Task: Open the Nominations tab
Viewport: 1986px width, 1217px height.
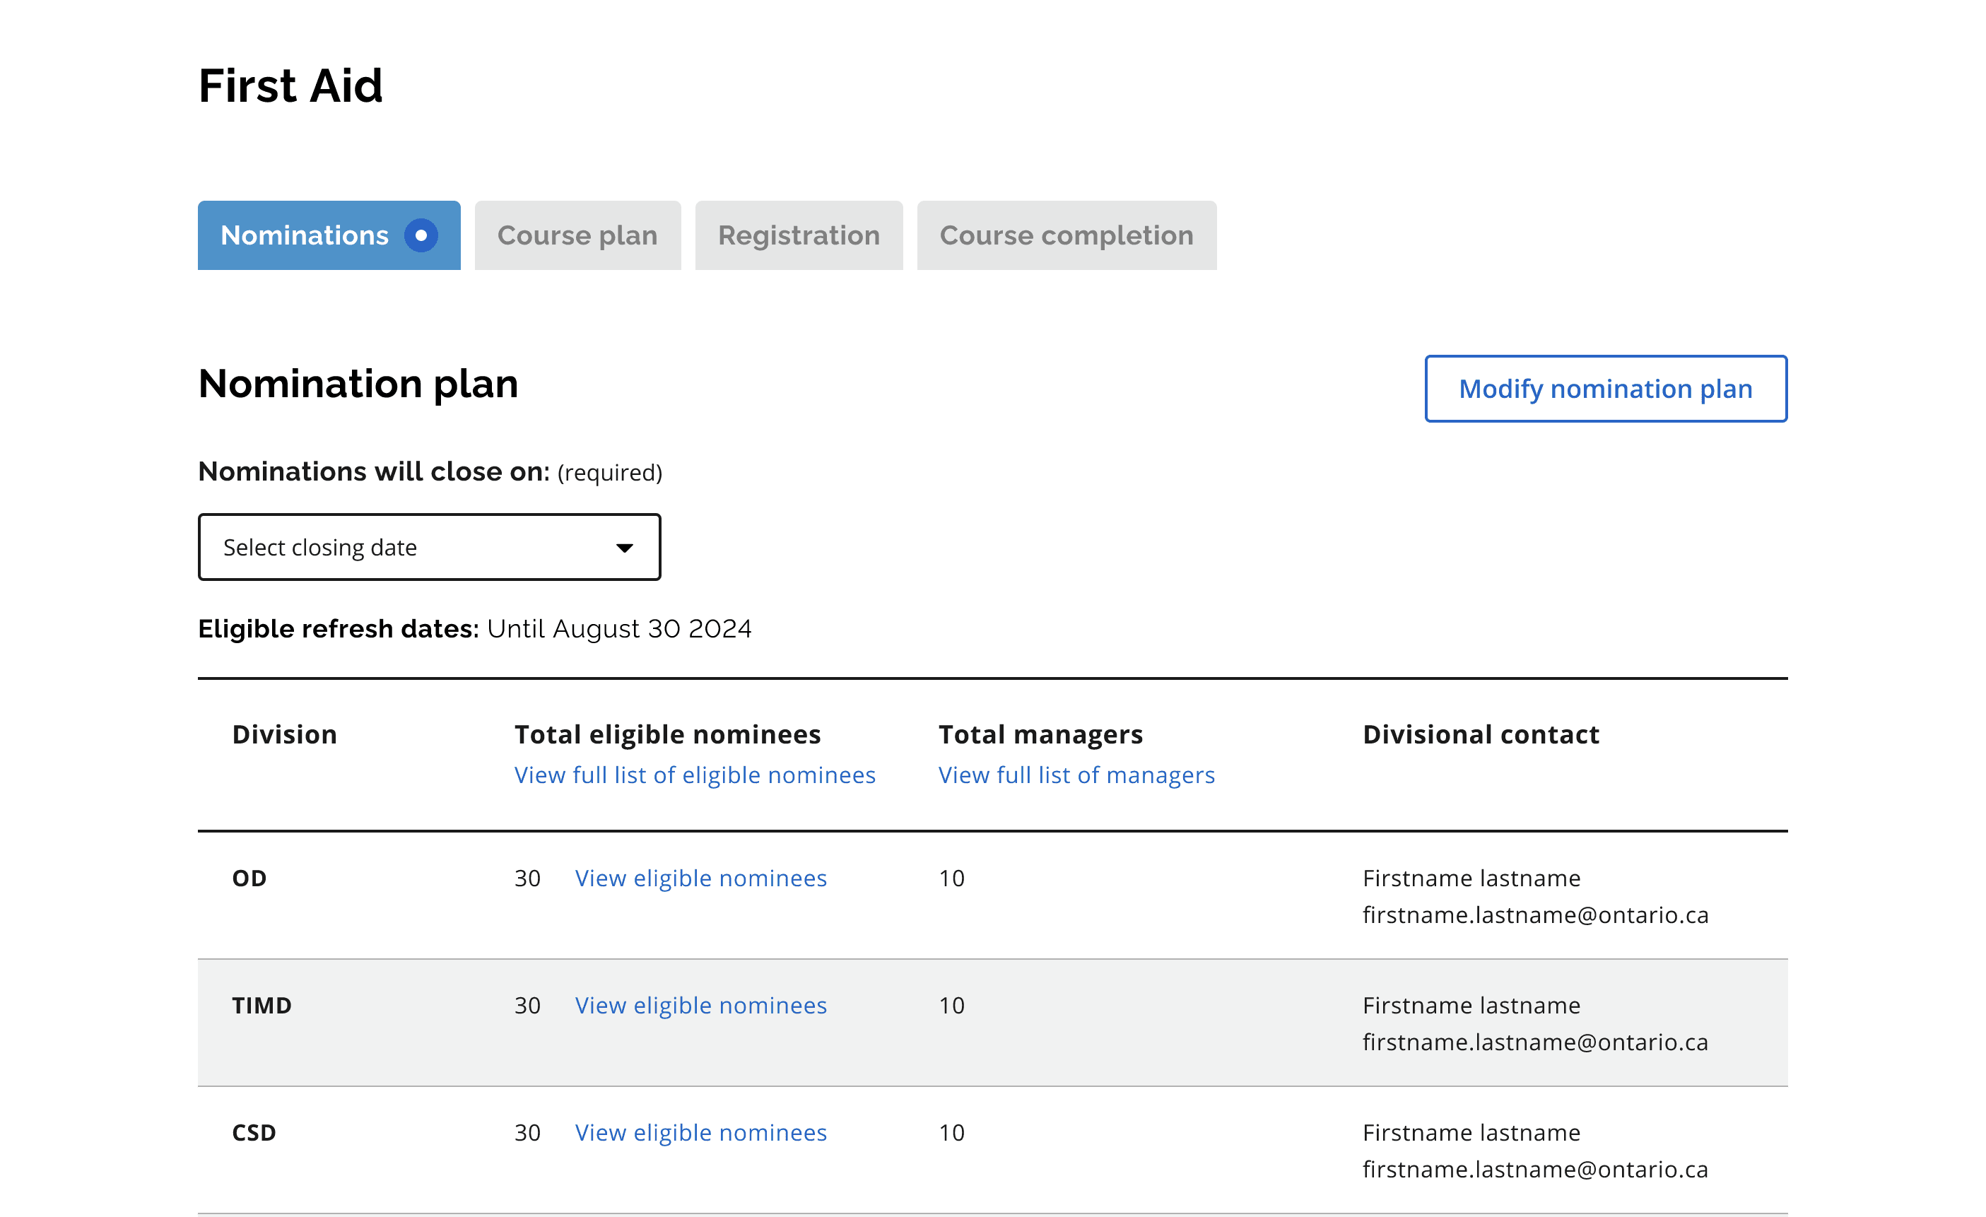Action: click(x=305, y=235)
